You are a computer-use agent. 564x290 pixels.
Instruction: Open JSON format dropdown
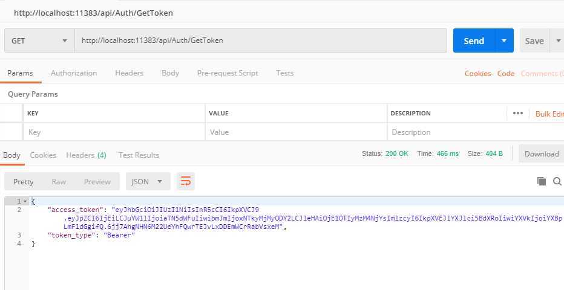[x=147, y=182]
